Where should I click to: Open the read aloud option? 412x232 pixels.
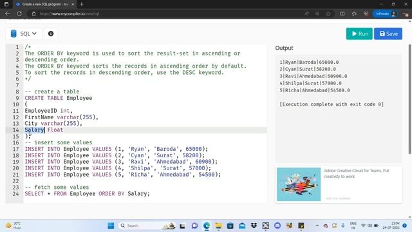[x=306, y=14]
